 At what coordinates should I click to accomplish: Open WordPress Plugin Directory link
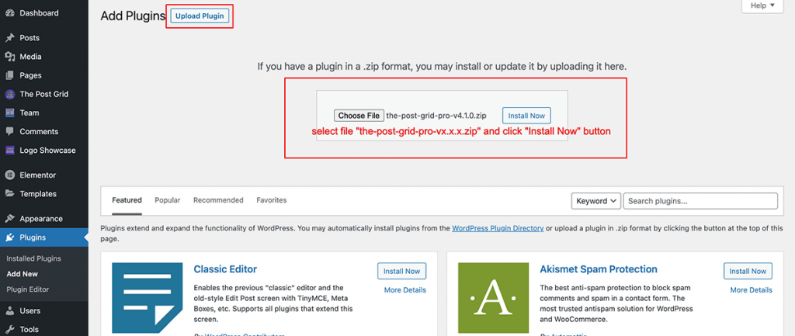[x=498, y=229]
